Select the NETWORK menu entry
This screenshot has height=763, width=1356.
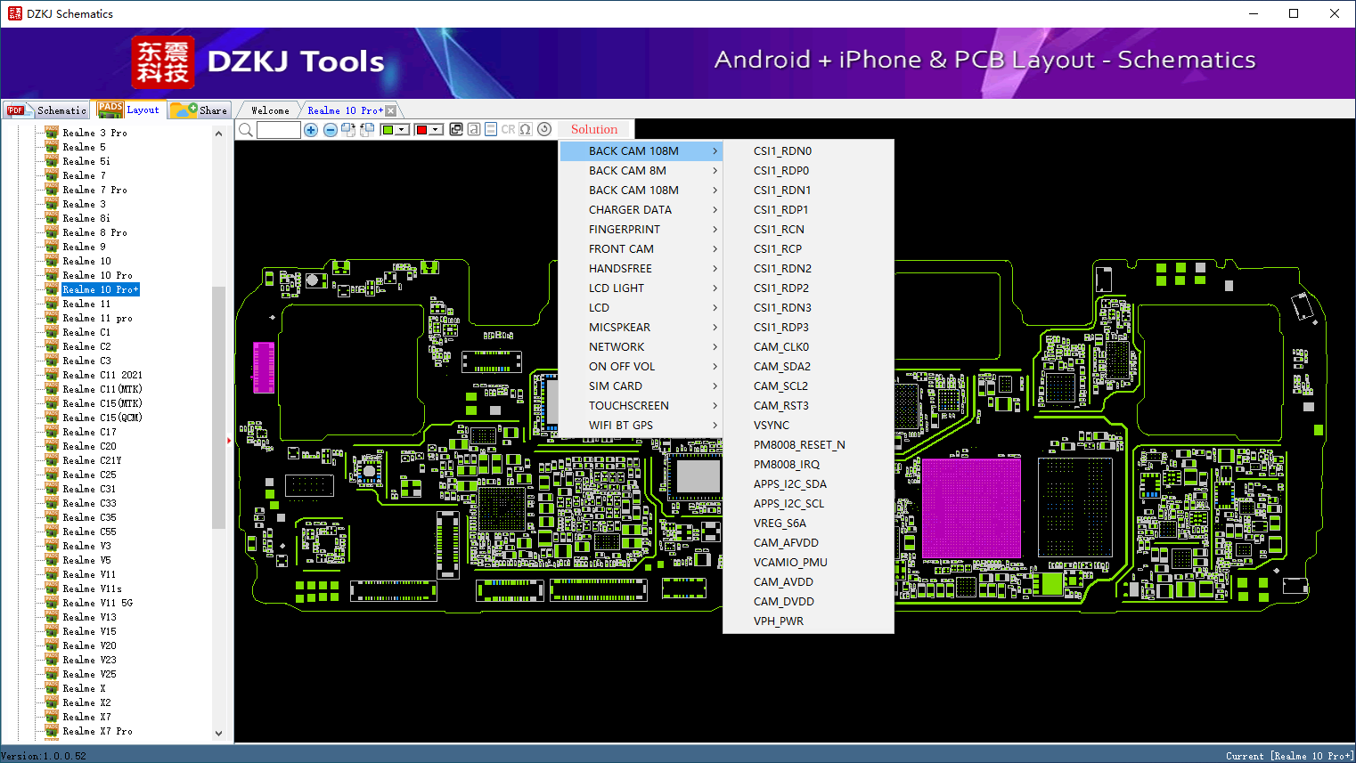click(x=641, y=347)
